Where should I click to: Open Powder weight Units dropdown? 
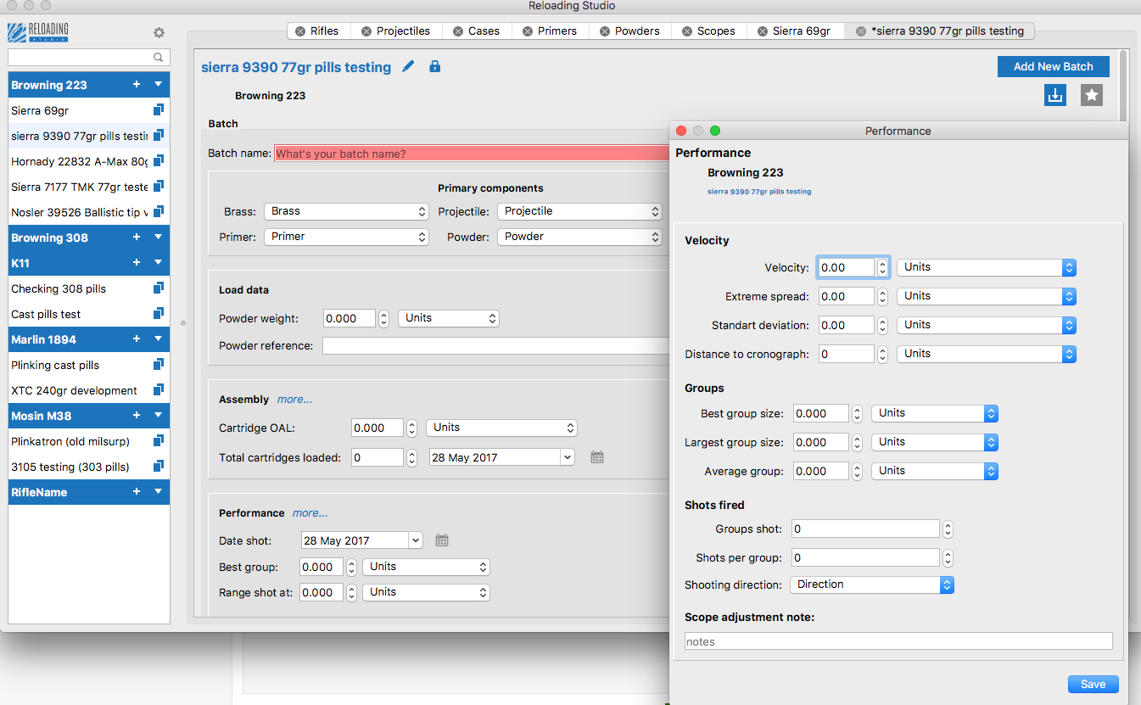[449, 318]
